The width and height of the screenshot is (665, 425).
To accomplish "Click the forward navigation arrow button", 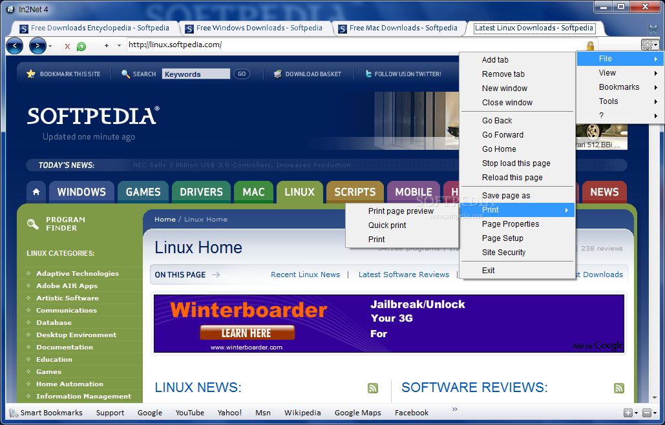I will pos(37,46).
